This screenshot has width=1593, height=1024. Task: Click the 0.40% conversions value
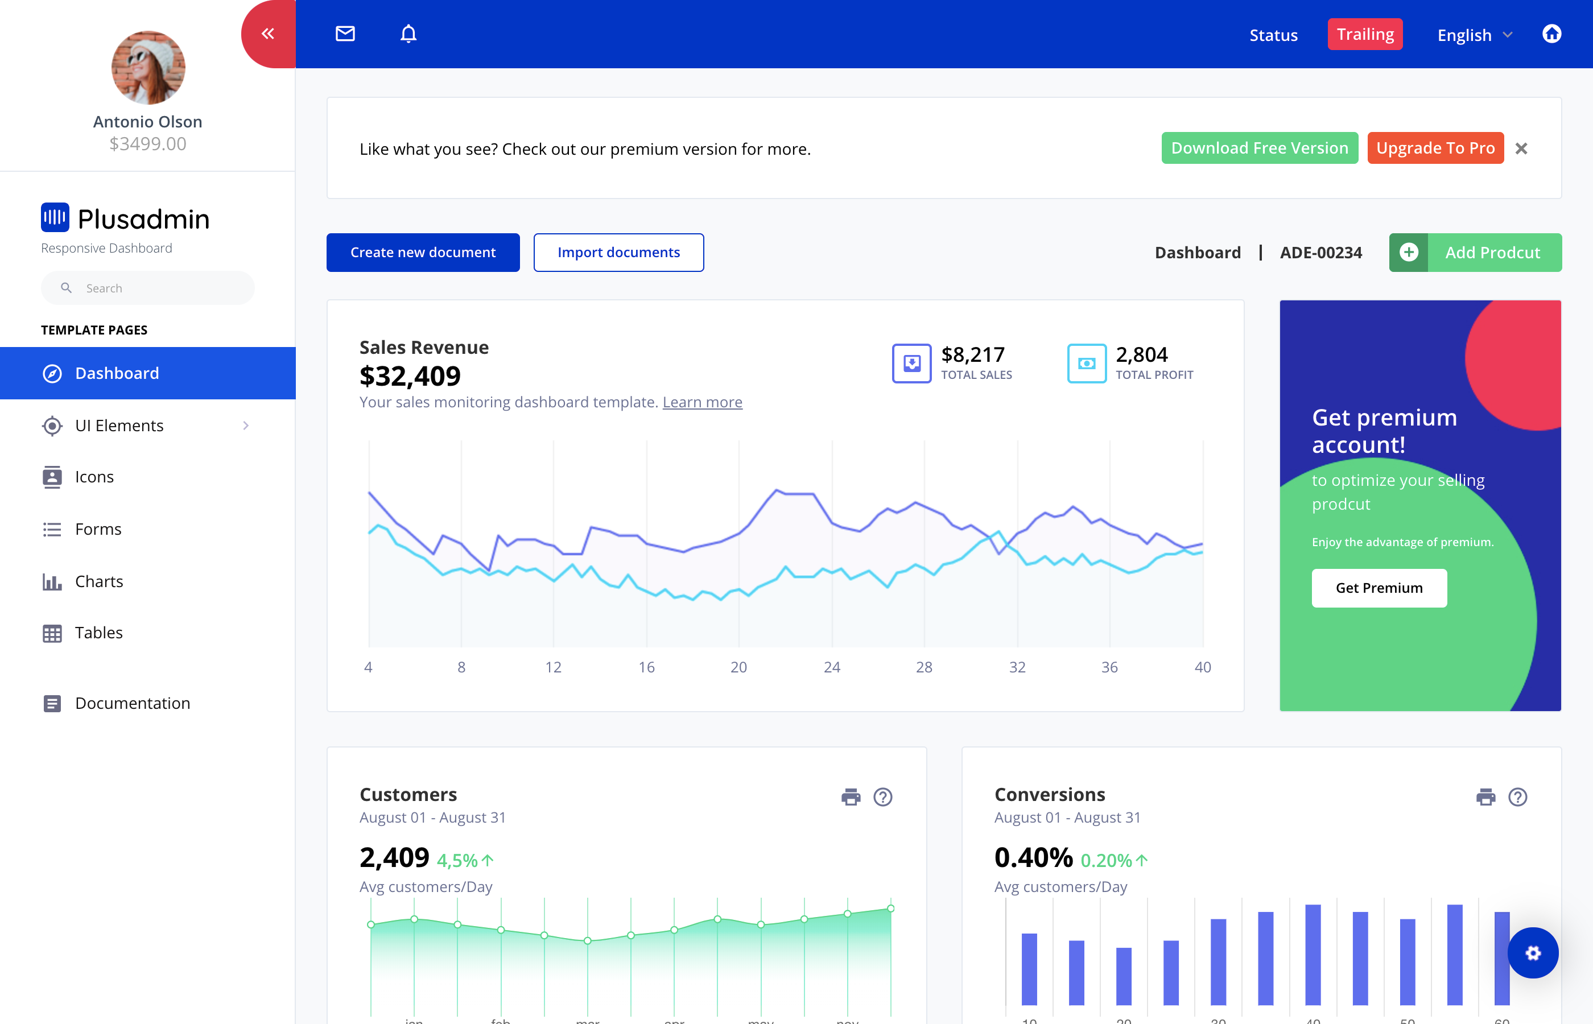[x=1033, y=857]
